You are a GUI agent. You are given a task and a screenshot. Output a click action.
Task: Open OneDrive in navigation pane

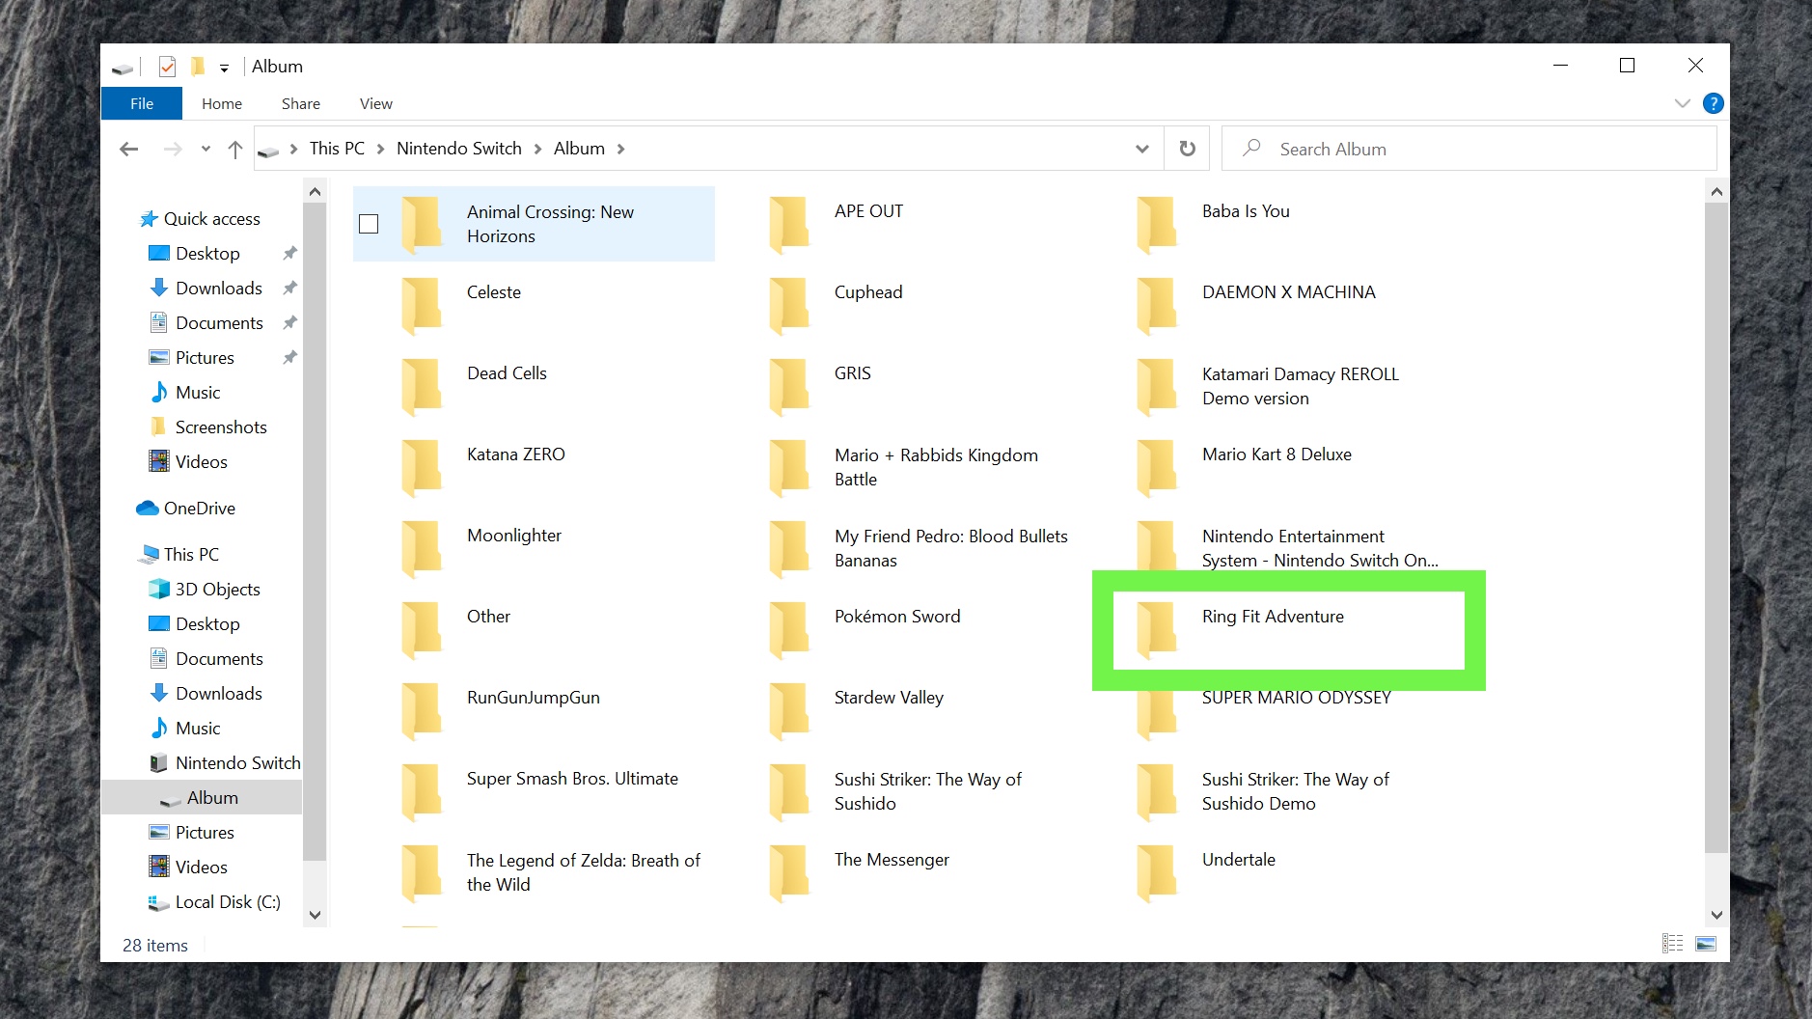tap(186, 509)
